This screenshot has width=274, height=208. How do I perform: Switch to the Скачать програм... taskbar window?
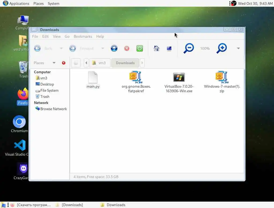click(x=31, y=205)
